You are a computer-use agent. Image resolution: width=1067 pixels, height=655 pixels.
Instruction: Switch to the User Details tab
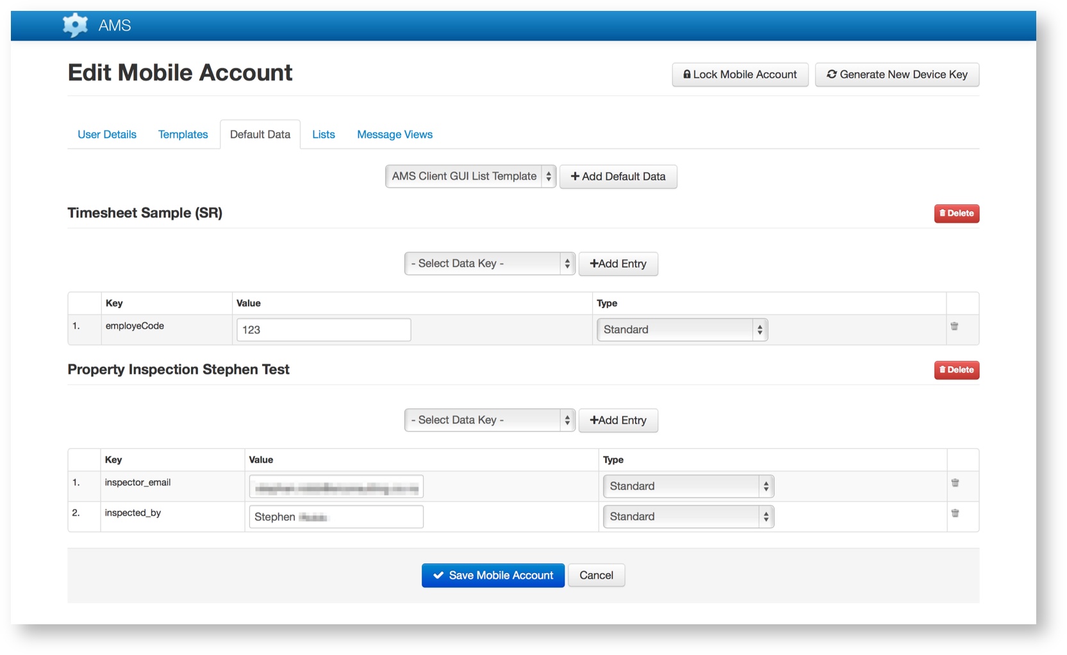click(x=107, y=134)
